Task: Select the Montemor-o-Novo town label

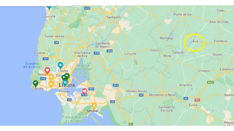Action: [x=162, y=95]
